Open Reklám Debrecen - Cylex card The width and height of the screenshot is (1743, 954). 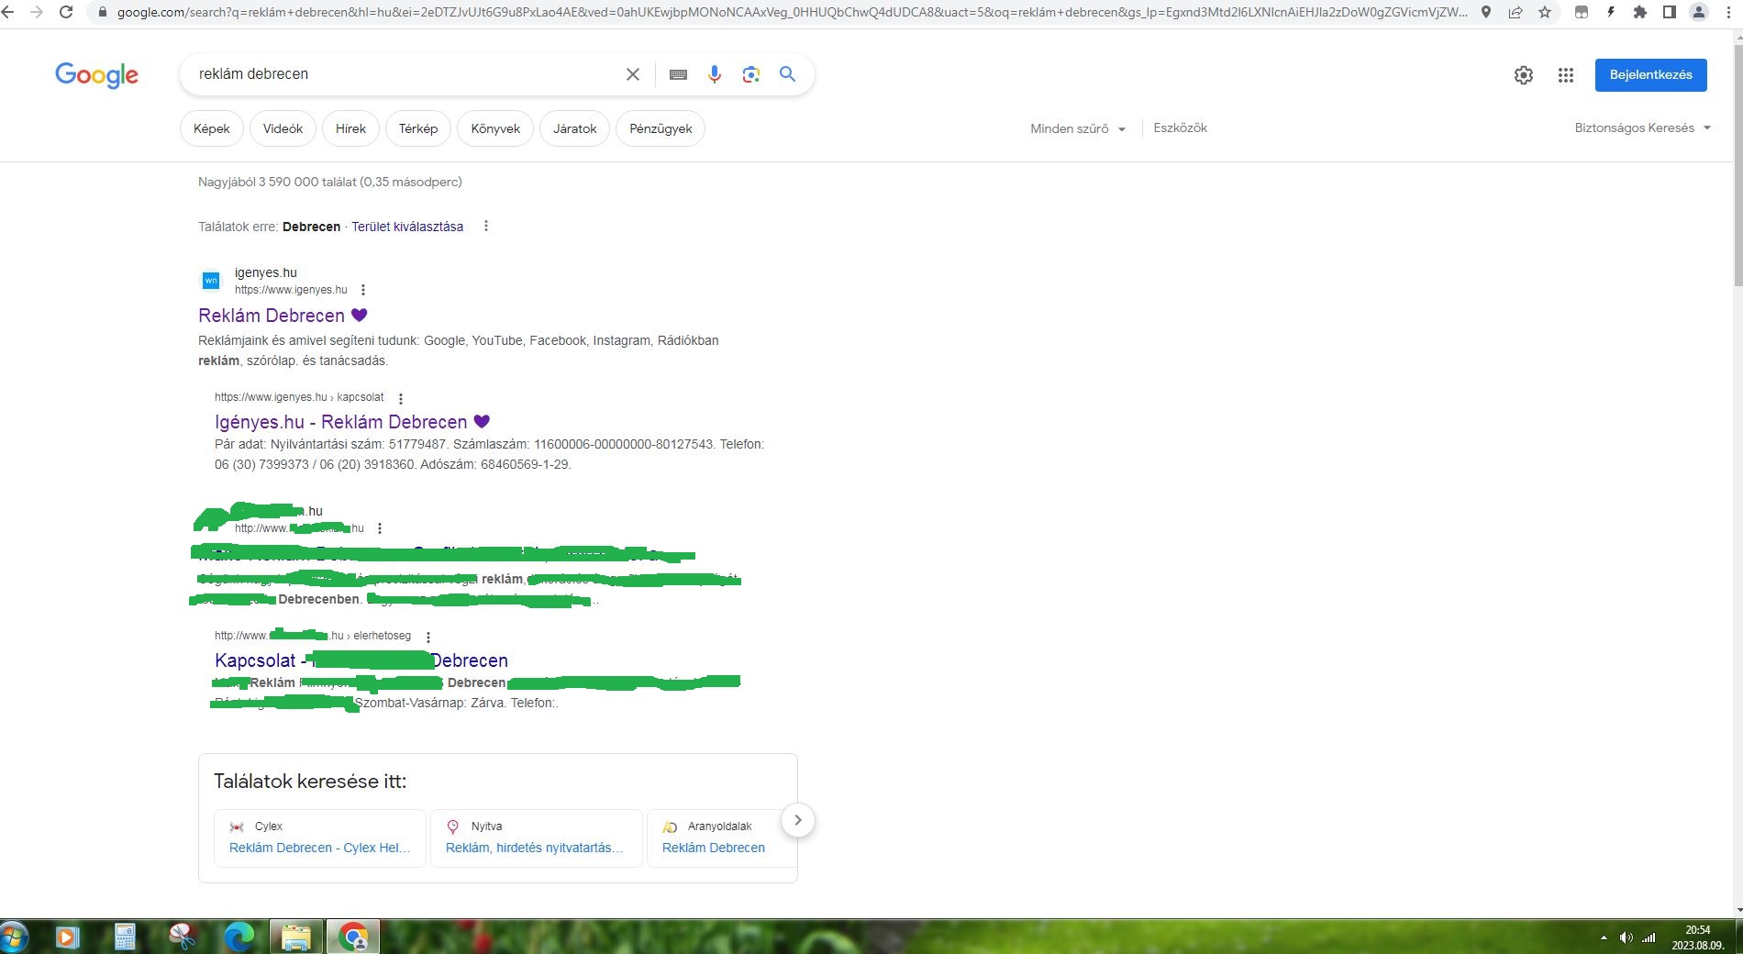pos(320,838)
